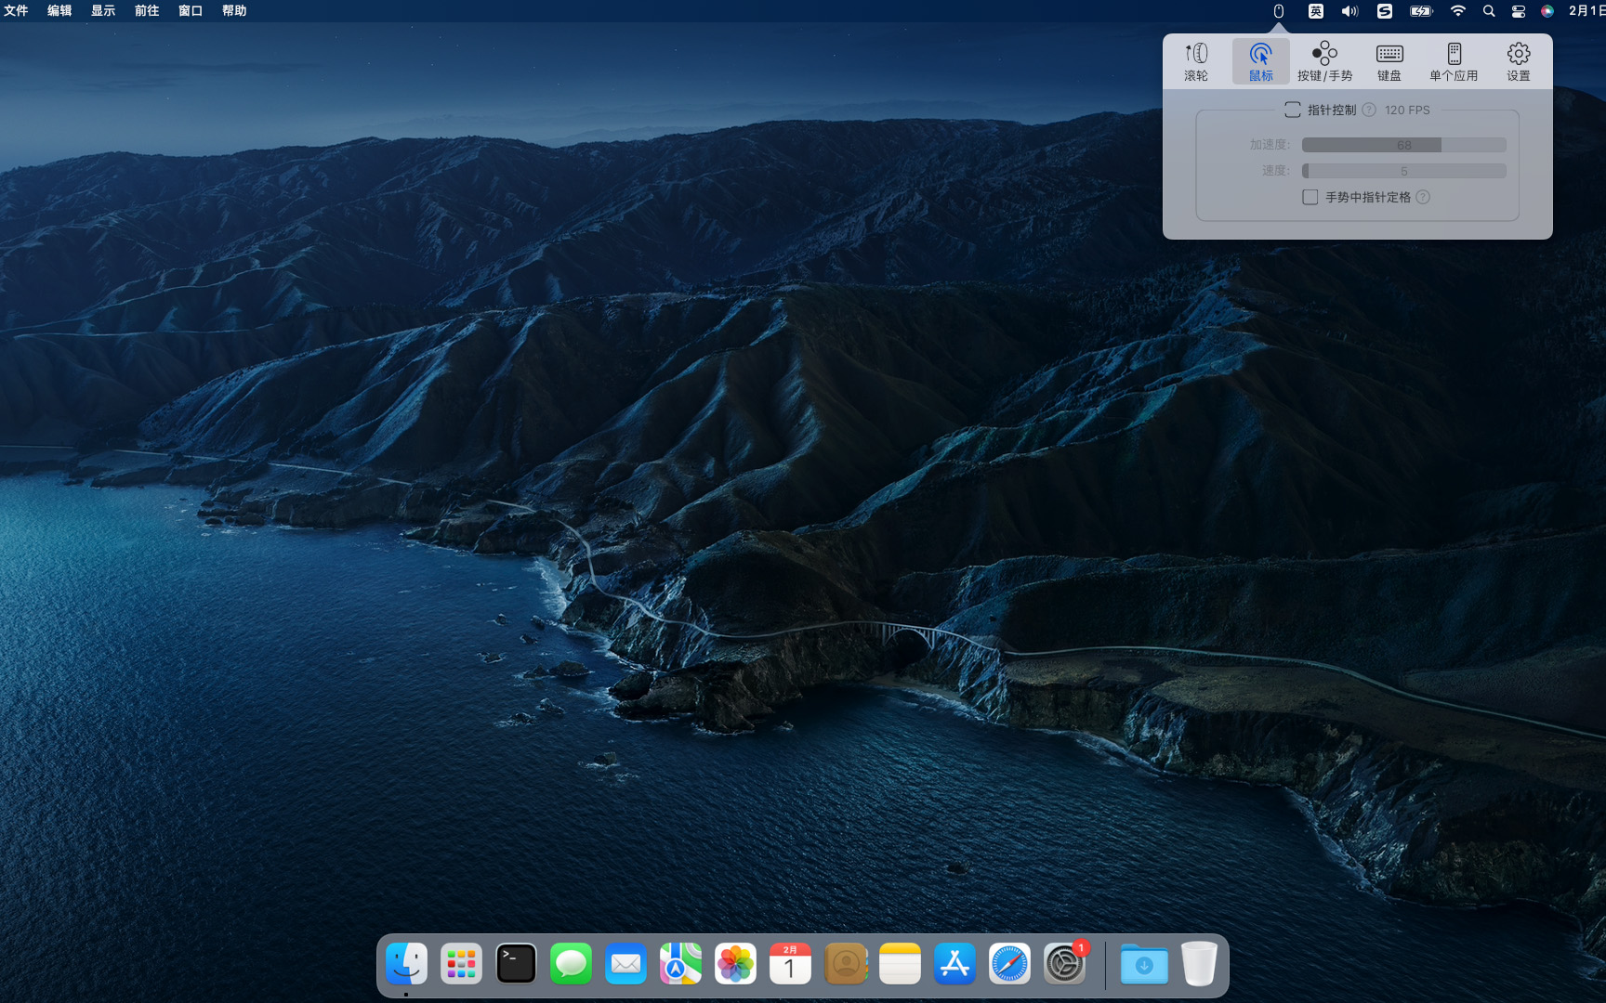Open Control Center from menu bar
The height and width of the screenshot is (1003, 1606).
1519,11
